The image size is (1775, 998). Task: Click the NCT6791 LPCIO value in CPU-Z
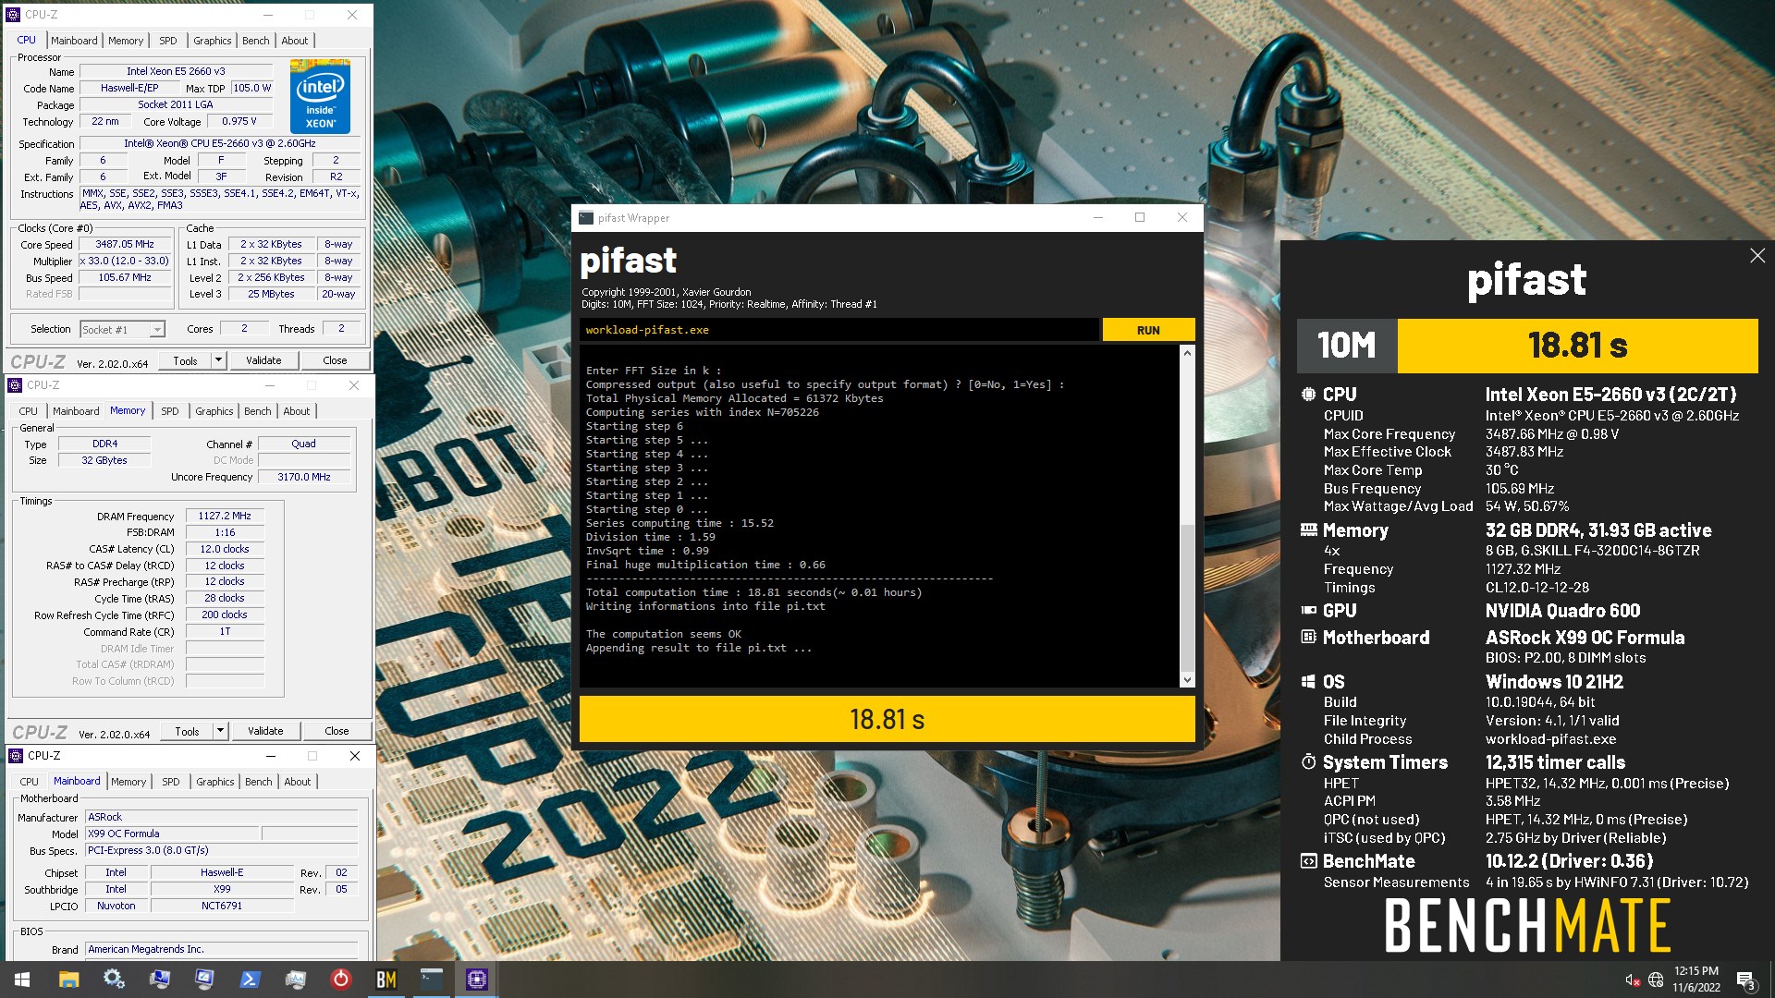point(222,906)
